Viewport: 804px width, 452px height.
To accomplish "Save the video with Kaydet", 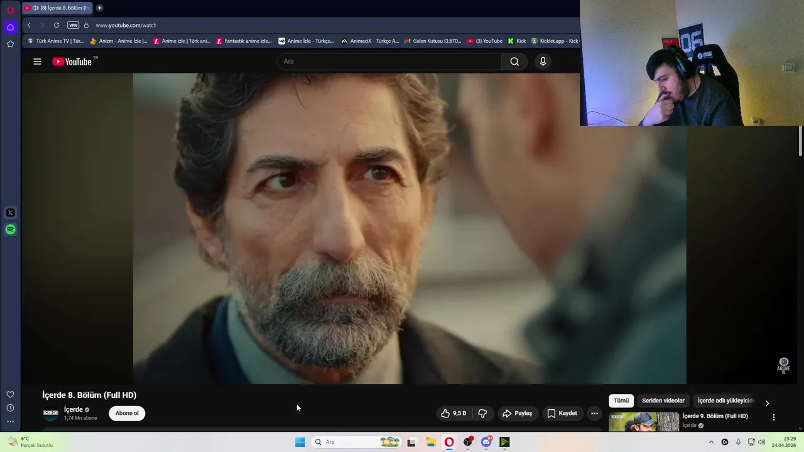I will tap(562, 413).
